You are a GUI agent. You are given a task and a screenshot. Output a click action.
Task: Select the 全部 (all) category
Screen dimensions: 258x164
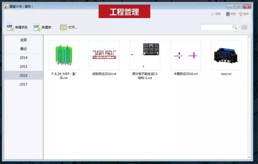click(x=24, y=40)
